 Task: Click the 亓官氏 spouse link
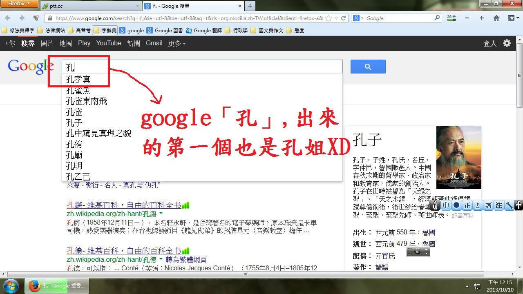(x=385, y=256)
